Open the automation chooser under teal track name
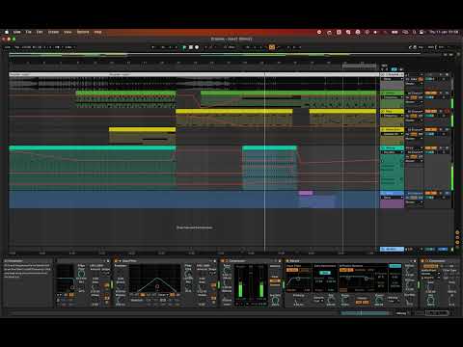This screenshot has width=463, height=347. pyautogui.click(x=393, y=152)
